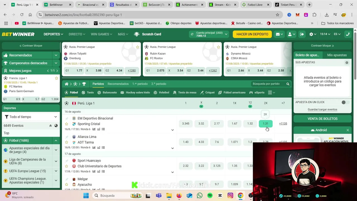
Task: Open the Guardar/cargar eventos link
Action: 322,109
